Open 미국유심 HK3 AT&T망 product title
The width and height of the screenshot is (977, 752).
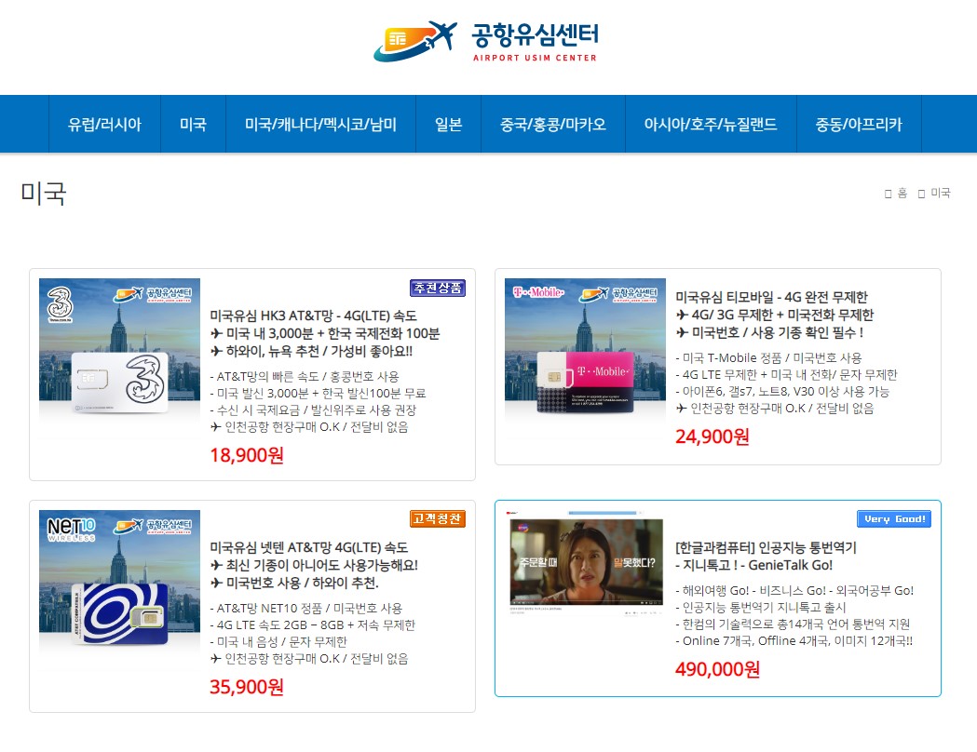314,316
